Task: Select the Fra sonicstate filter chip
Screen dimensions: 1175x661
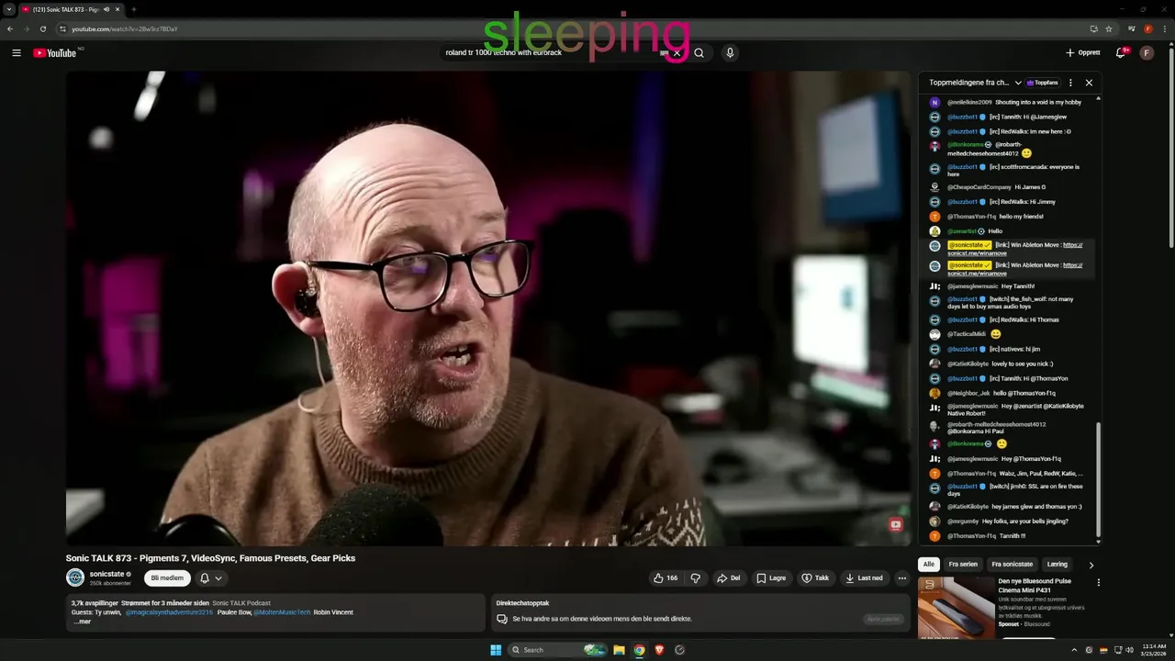Action: pos(1013,565)
